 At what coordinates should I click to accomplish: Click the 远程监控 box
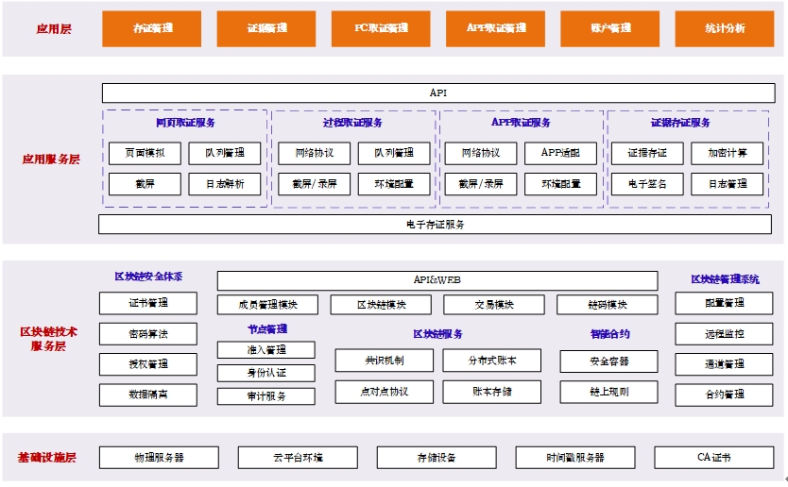click(724, 334)
